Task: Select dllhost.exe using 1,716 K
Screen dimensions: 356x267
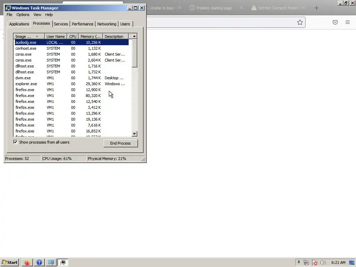Action: point(72,66)
